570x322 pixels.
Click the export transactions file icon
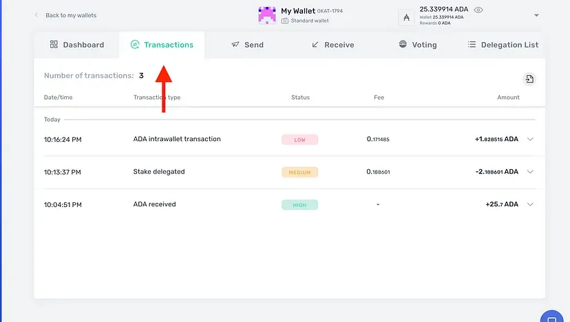pyautogui.click(x=529, y=79)
